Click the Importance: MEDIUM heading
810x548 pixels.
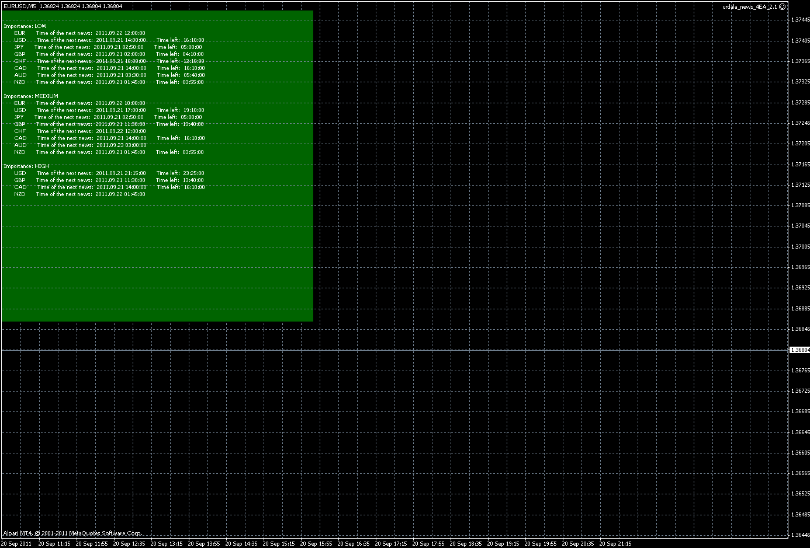pyautogui.click(x=31, y=96)
